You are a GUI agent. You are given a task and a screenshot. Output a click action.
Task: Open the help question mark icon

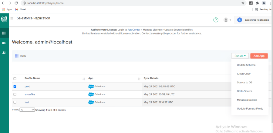tap(216, 20)
